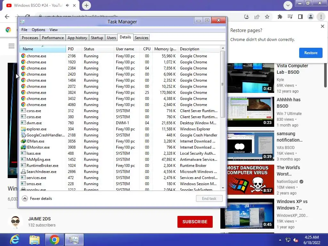The image size is (328, 246).
Task: Select the lsass.exe process row
Action: click(x=120, y=153)
